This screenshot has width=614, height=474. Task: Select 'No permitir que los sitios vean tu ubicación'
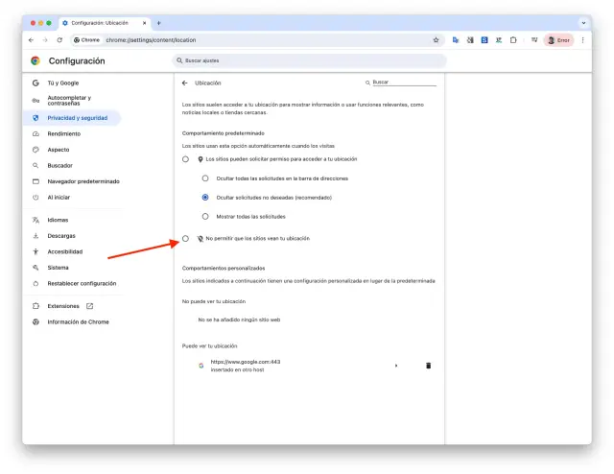pos(185,237)
